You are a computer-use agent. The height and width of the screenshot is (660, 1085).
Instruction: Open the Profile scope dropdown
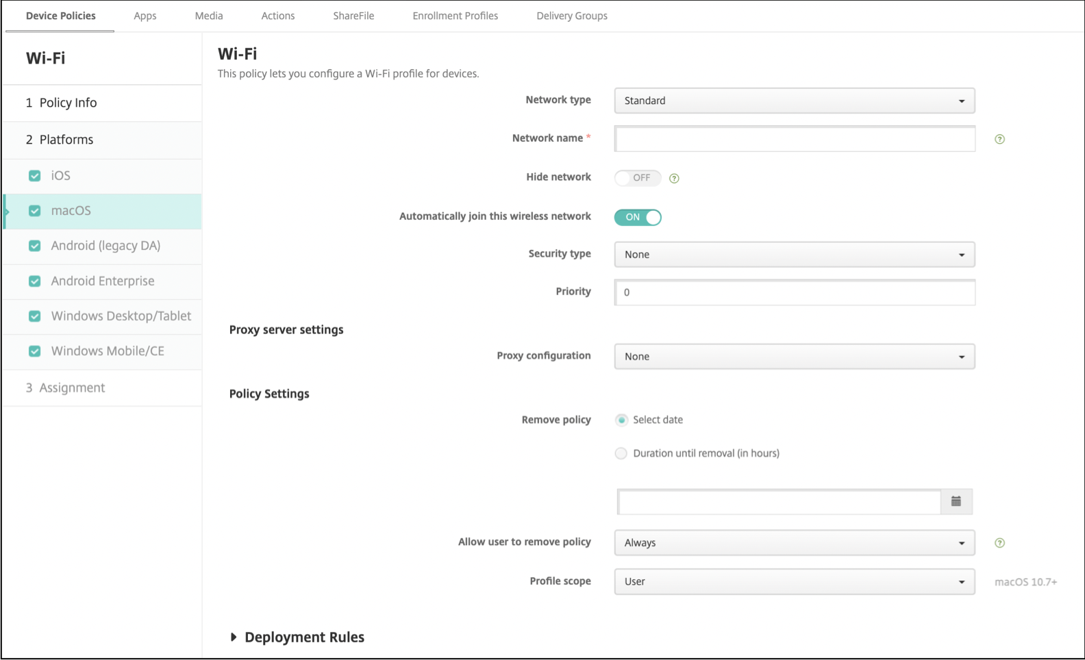tap(794, 582)
